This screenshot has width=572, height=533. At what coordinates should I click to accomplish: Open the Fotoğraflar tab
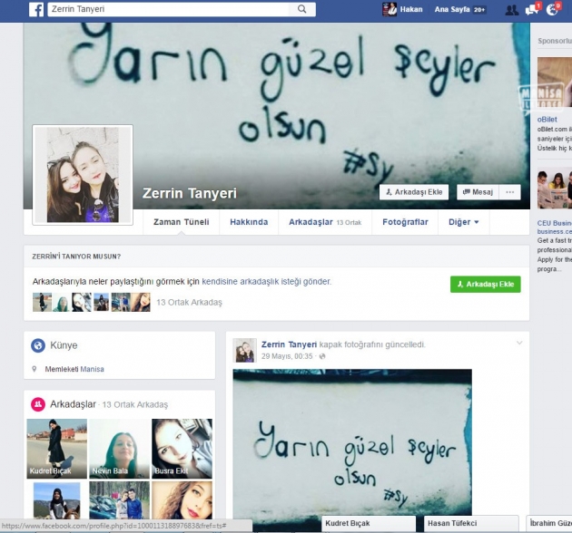coord(405,222)
